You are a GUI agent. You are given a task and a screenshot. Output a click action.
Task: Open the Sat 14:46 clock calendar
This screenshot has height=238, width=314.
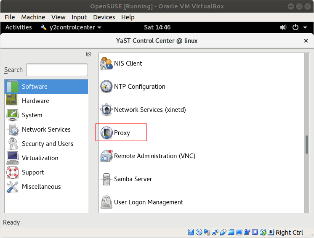pos(157,27)
